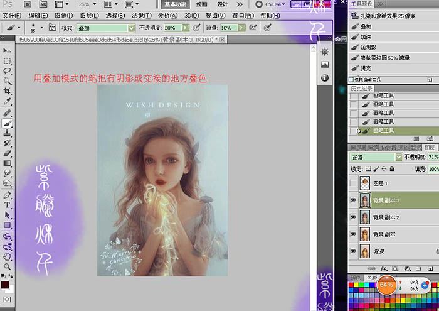Select the Clone Stamp tool
The image size is (439, 311).
(7, 133)
